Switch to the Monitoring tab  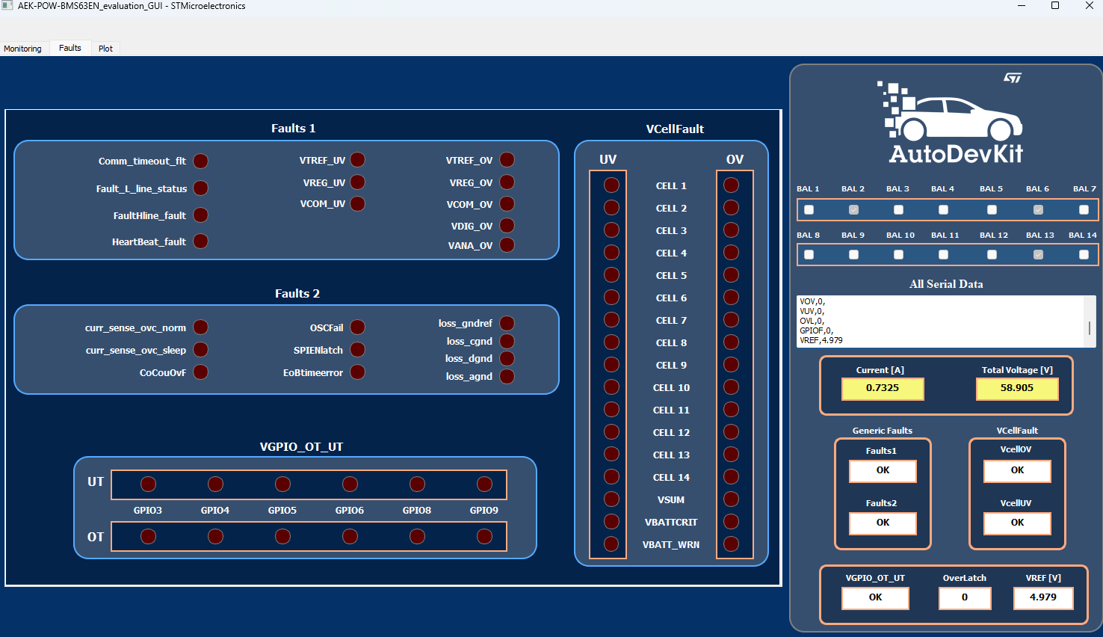23,48
